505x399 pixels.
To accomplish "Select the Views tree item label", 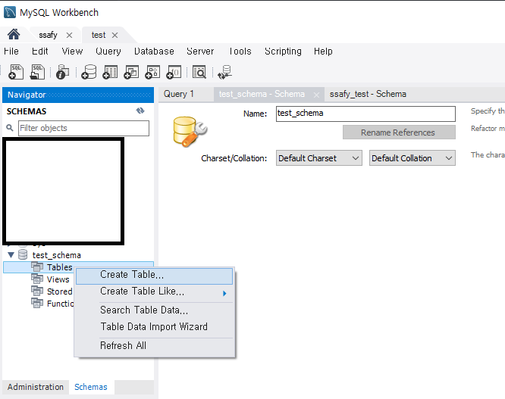I will click(58, 279).
